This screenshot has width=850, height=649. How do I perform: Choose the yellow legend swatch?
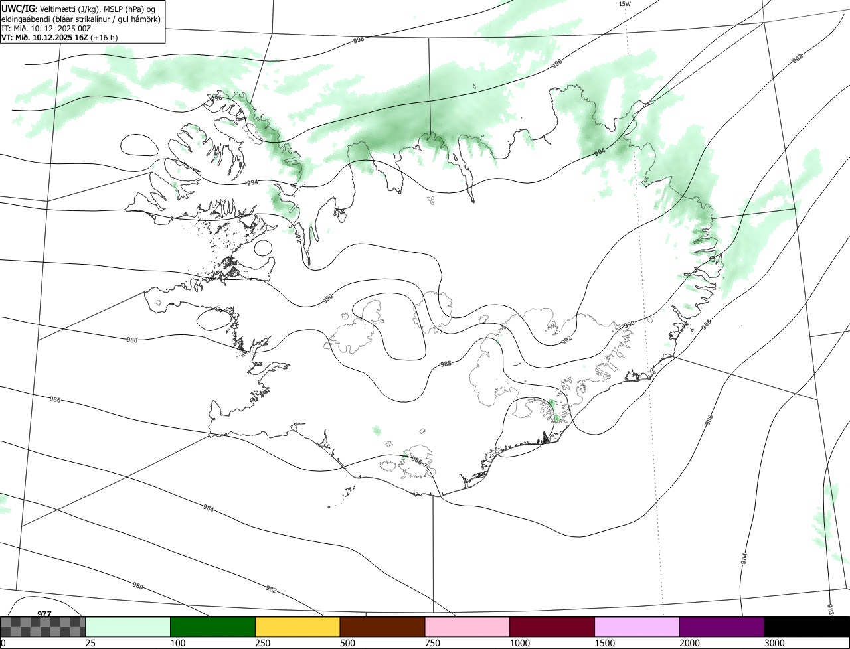pos(297,626)
